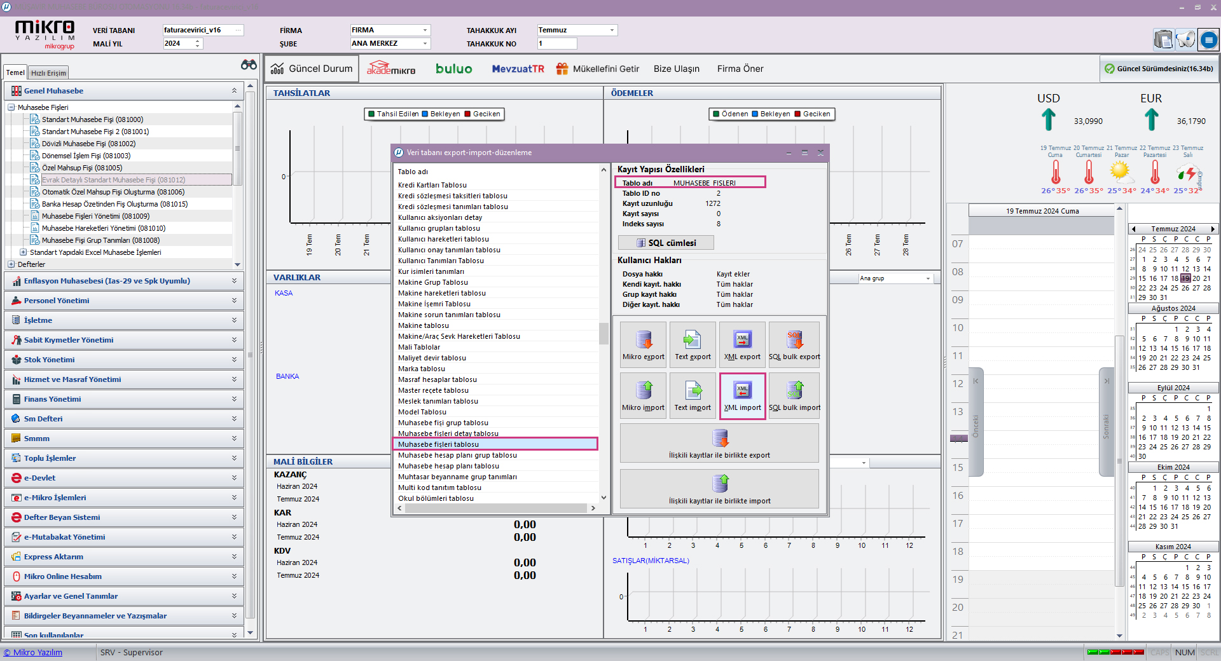Open the Text import function

coord(693,395)
